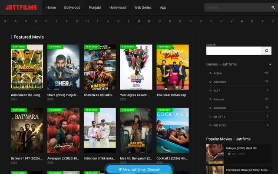This screenshot has width=278, height=174.
Task: Filter movies by letter A
Action: pyautogui.click(x=16, y=21)
